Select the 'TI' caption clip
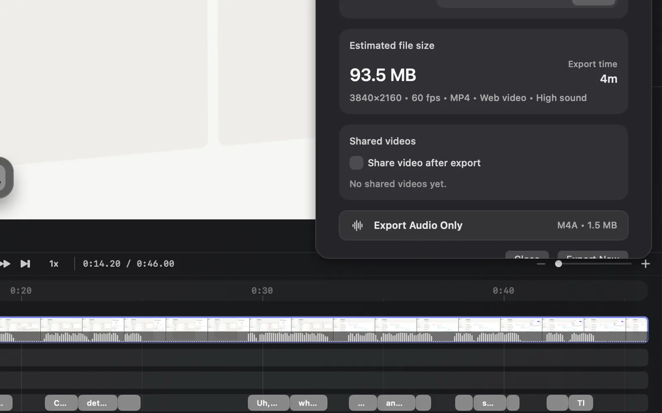Image resolution: width=662 pixels, height=413 pixels. pyautogui.click(x=580, y=403)
